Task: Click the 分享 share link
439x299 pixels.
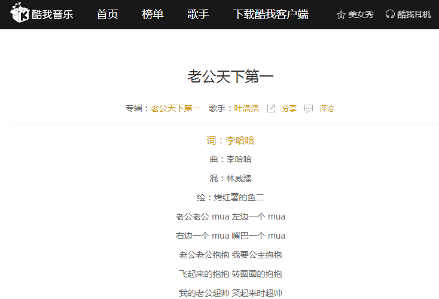Action: pos(289,108)
